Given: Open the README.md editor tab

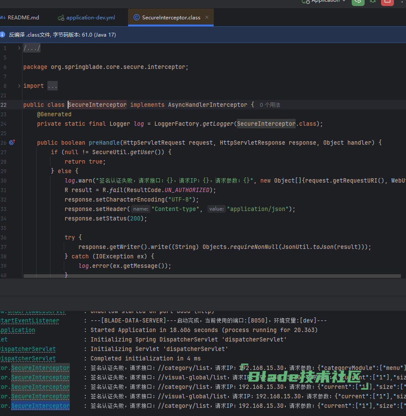Looking at the screenshot, I should click(x=20, y=18).
